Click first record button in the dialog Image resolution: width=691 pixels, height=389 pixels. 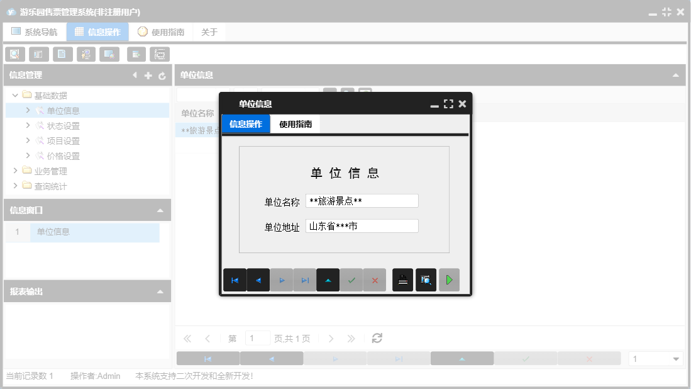pyautogui.click(x=235, y=279)
